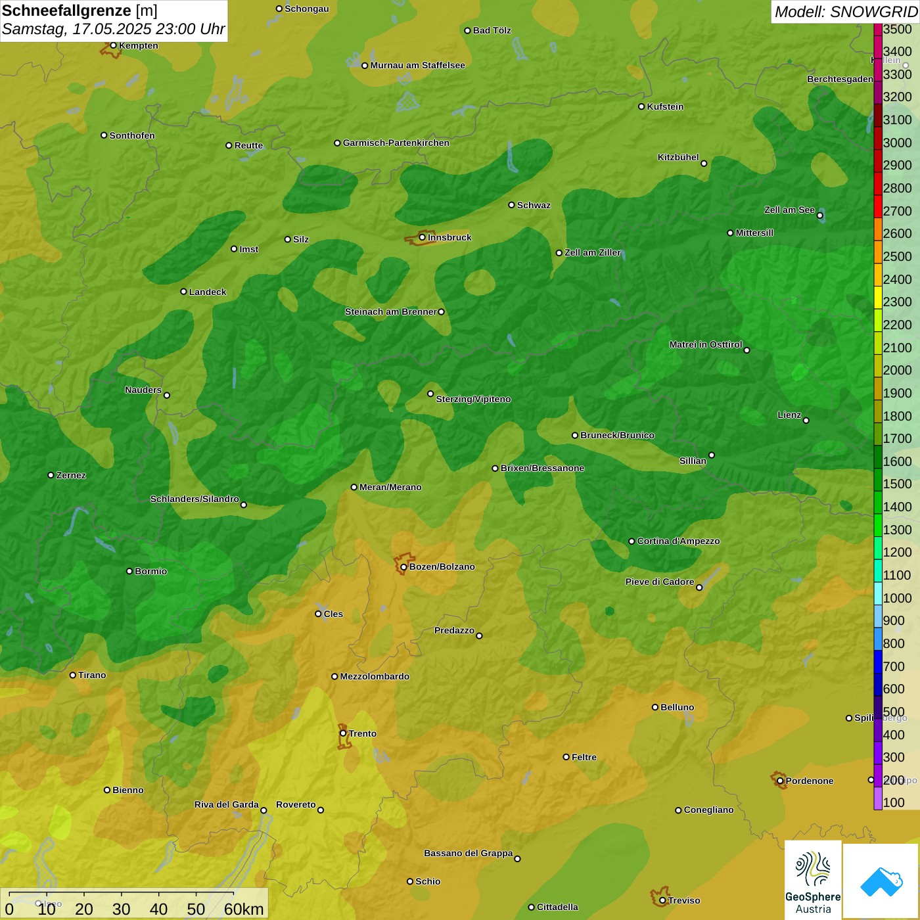Image resolution: width=920 pixels, height=920 pixels.
Task: Click the Predazzo label
Action: click(x=454, y=630)
